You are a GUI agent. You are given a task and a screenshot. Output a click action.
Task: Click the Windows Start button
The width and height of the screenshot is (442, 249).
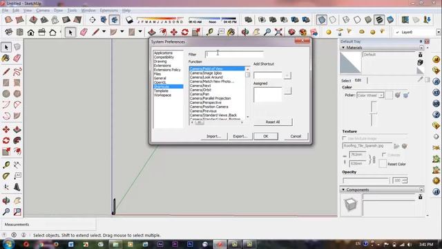8,243
